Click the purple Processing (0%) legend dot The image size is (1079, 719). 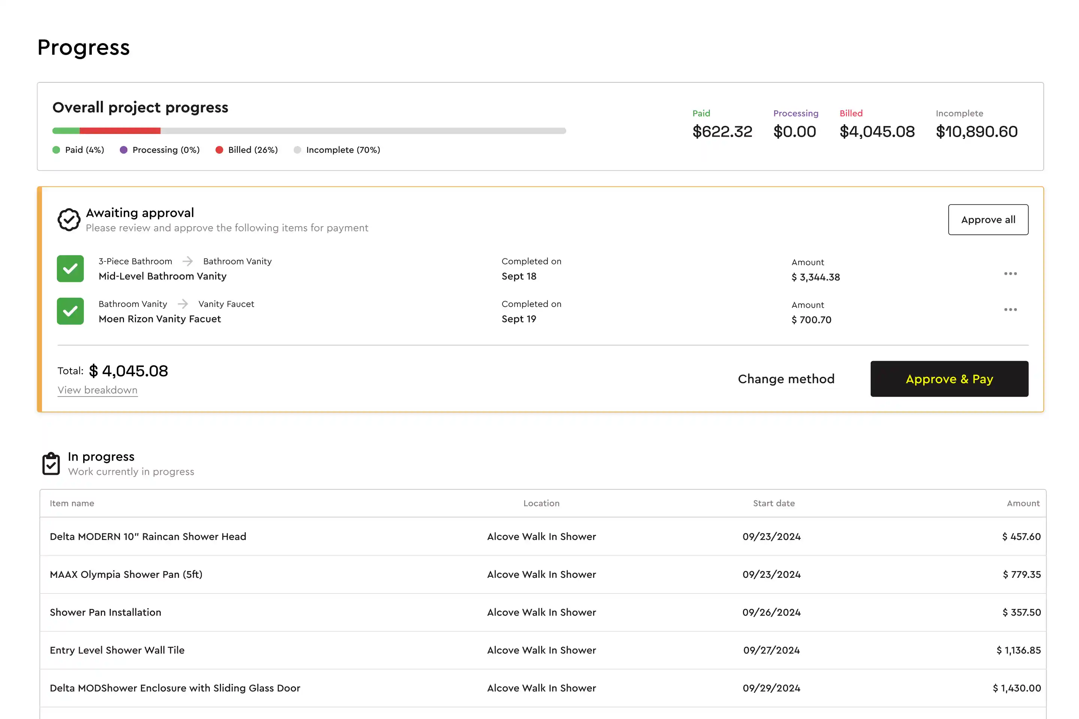coord(123,150)
